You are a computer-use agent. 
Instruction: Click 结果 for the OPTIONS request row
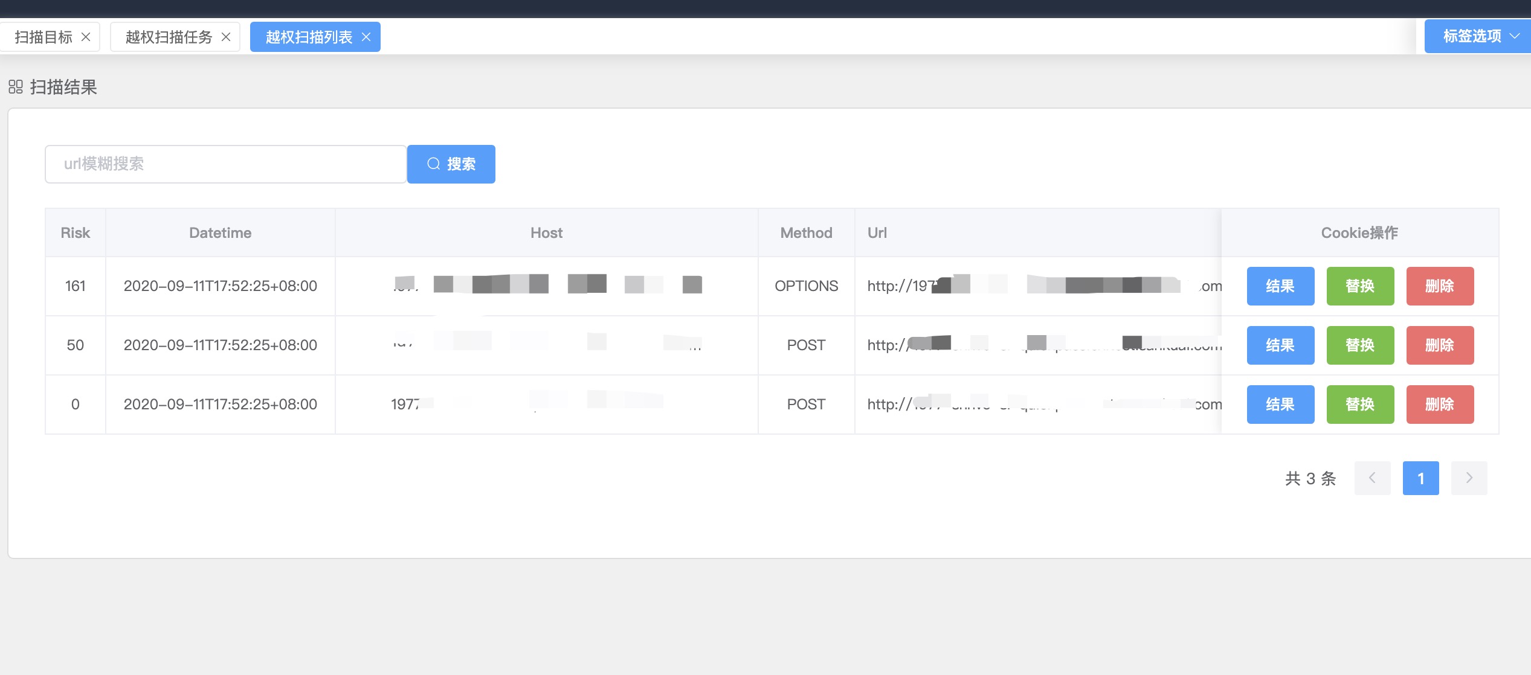(x=1280, y=286)
